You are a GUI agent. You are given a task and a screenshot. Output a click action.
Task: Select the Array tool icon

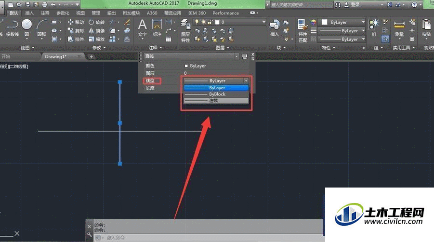pyautogui.click(x=112, y=39)
